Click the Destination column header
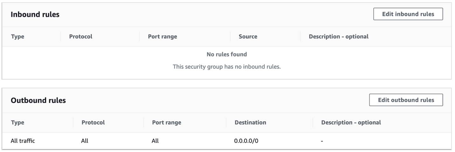Screen dimensions: 455x152 [250, 123]
